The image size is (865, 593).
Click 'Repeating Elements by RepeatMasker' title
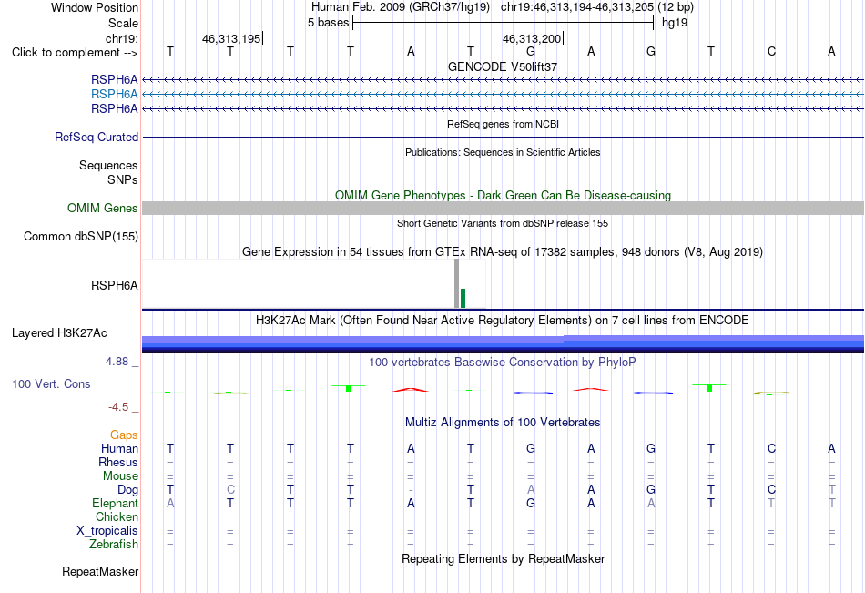(504, 558)
